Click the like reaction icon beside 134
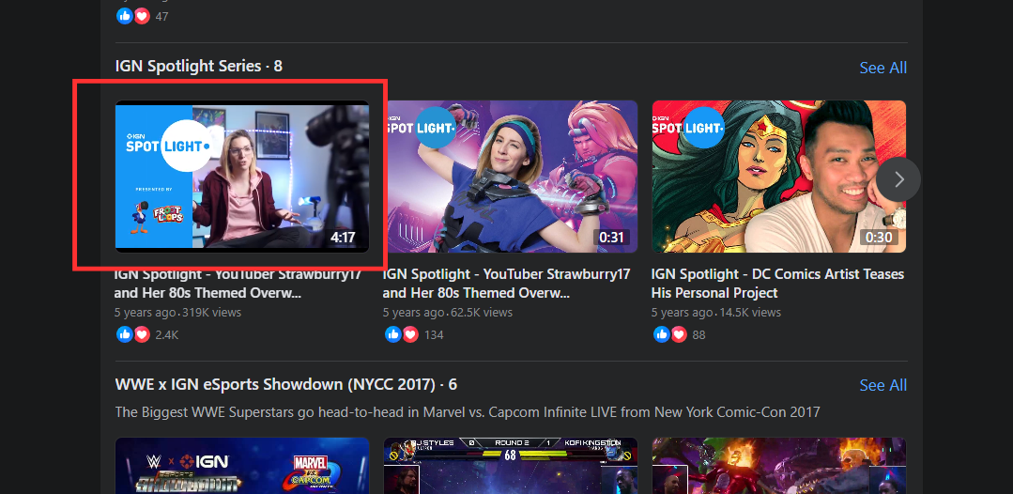 (392, 334)
